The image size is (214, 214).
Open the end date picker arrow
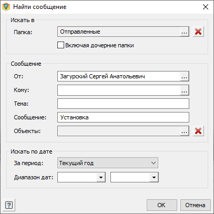154,177
